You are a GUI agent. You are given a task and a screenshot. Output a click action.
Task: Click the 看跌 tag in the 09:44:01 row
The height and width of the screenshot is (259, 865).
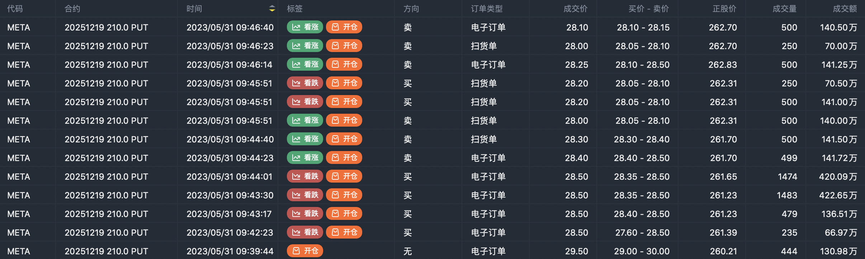(x=305, y=176)
